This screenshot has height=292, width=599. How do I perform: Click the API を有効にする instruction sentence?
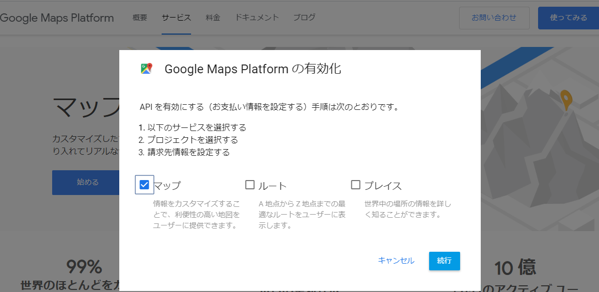tap(270, 107)
